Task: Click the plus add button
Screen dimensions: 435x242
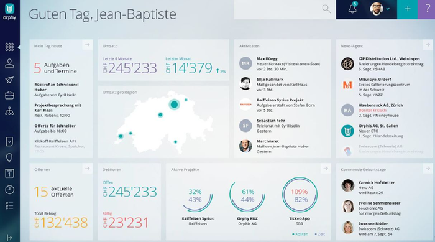Action: (x=407, y=9)
